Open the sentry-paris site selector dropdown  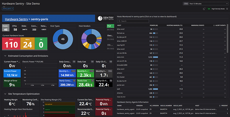pyautogui.click(x=8, y=9)
